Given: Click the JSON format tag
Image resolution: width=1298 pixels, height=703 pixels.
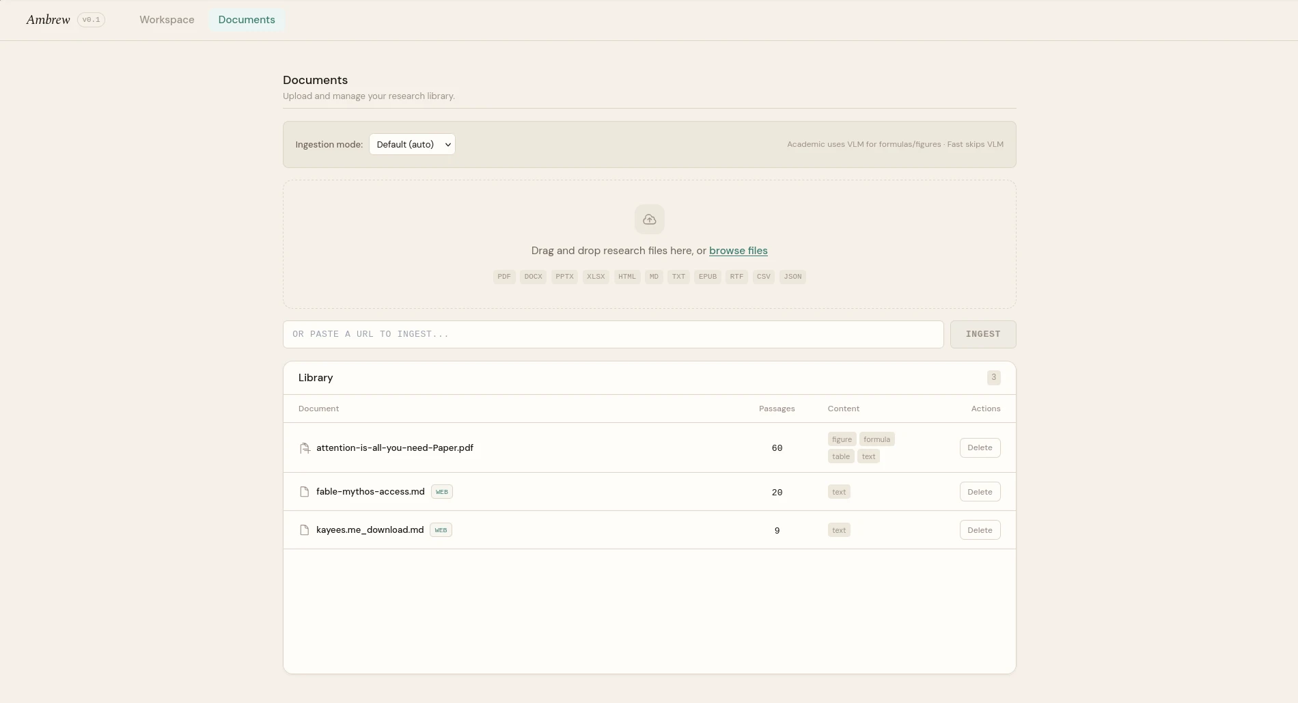Looking at the screenshot, I should (792, 277).
